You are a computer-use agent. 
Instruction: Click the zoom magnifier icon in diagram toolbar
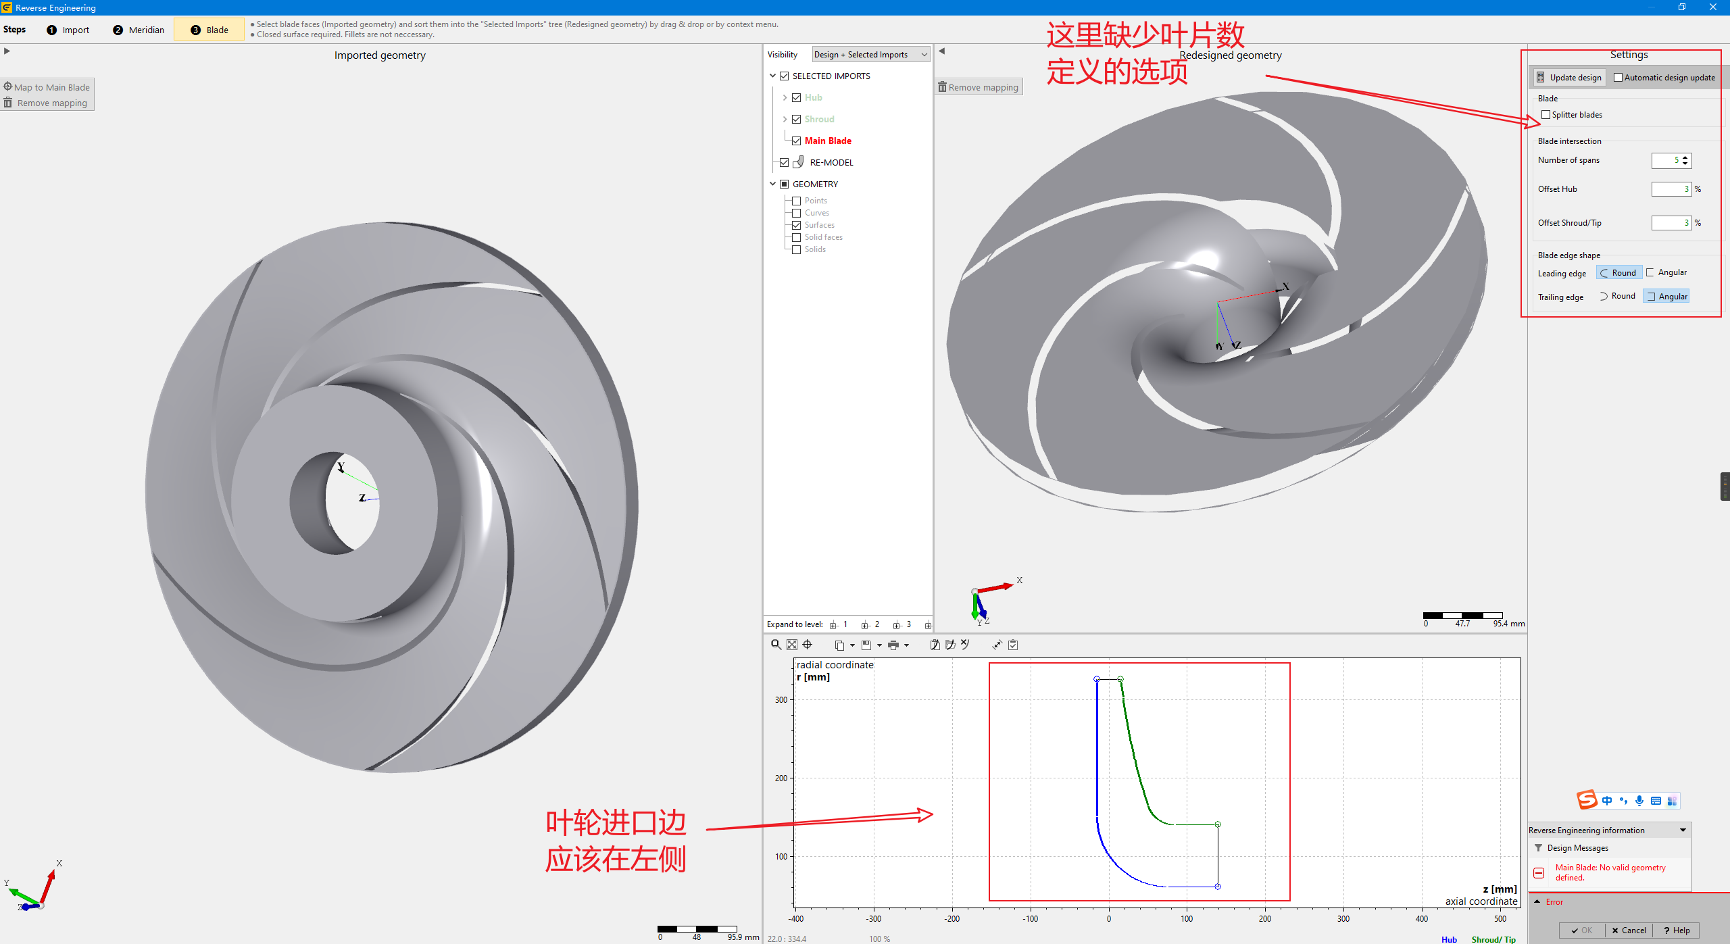776,645
